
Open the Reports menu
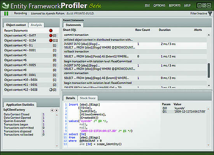tap(175, 5)
